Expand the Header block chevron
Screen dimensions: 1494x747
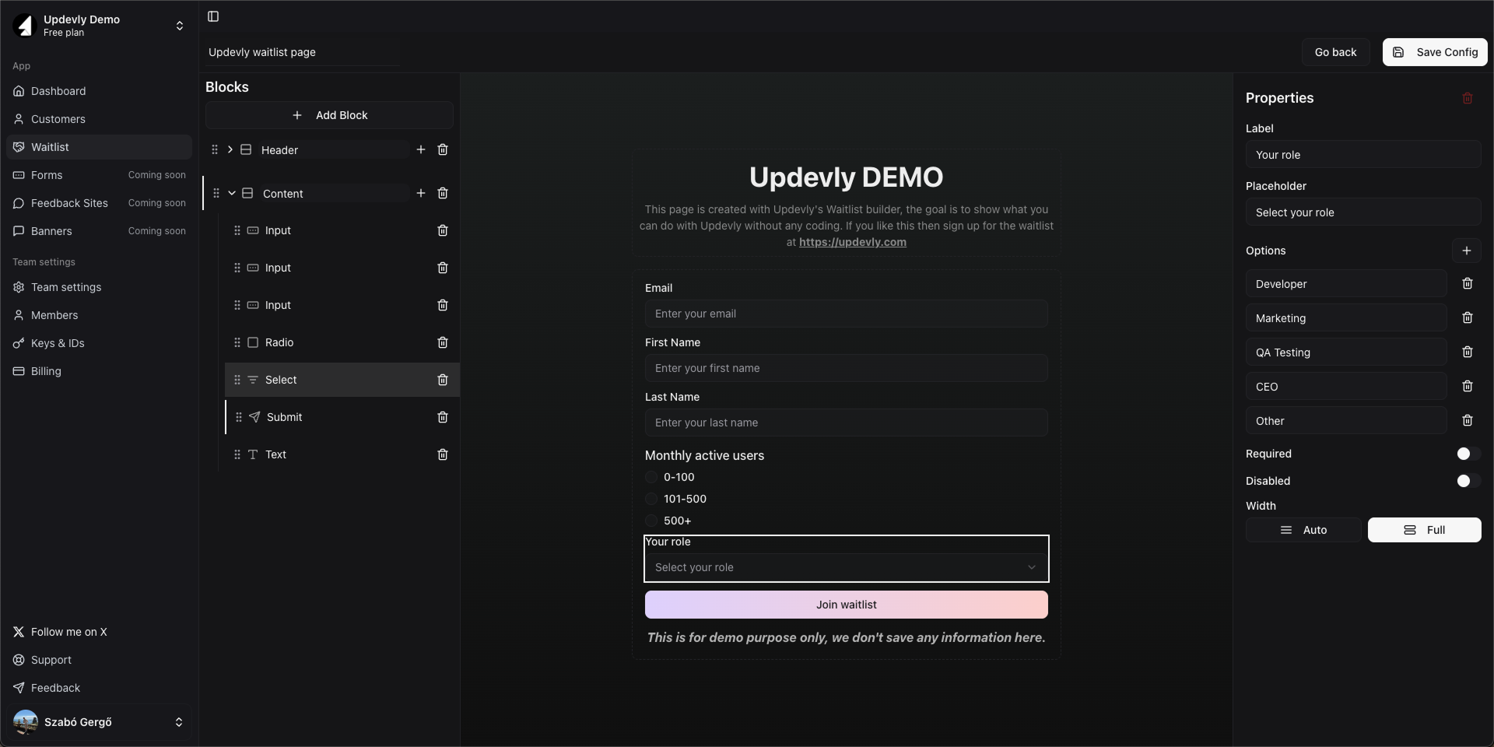point(230,149)
